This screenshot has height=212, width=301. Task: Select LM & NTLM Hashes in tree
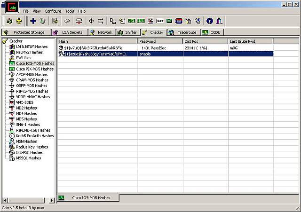(x=32, y=47)
